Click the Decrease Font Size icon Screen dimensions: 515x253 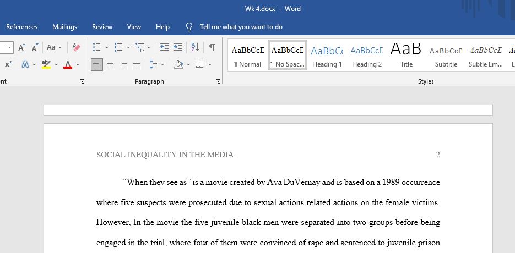35,48
